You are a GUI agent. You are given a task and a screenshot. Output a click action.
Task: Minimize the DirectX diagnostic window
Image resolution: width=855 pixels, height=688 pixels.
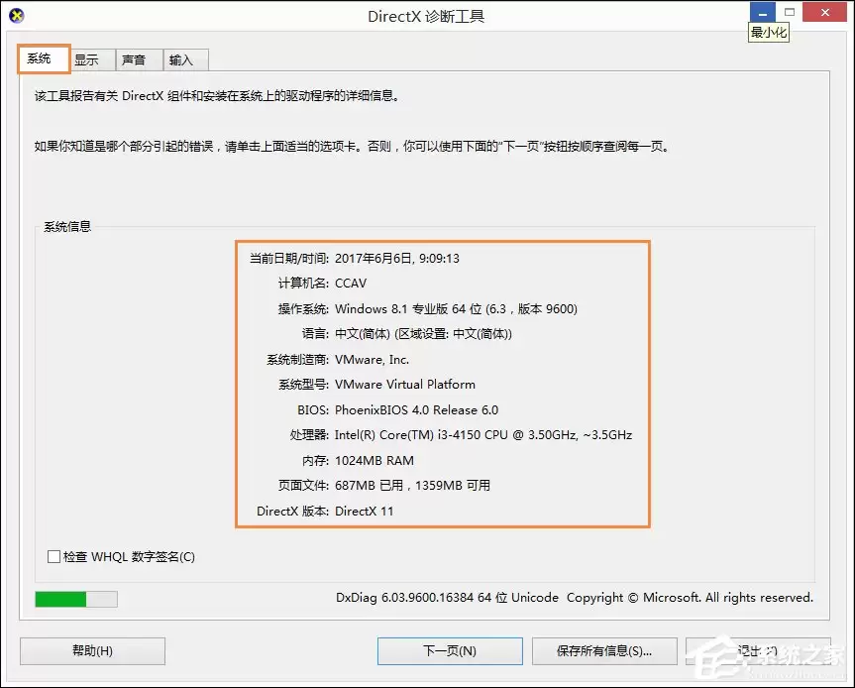pos(762,12)
